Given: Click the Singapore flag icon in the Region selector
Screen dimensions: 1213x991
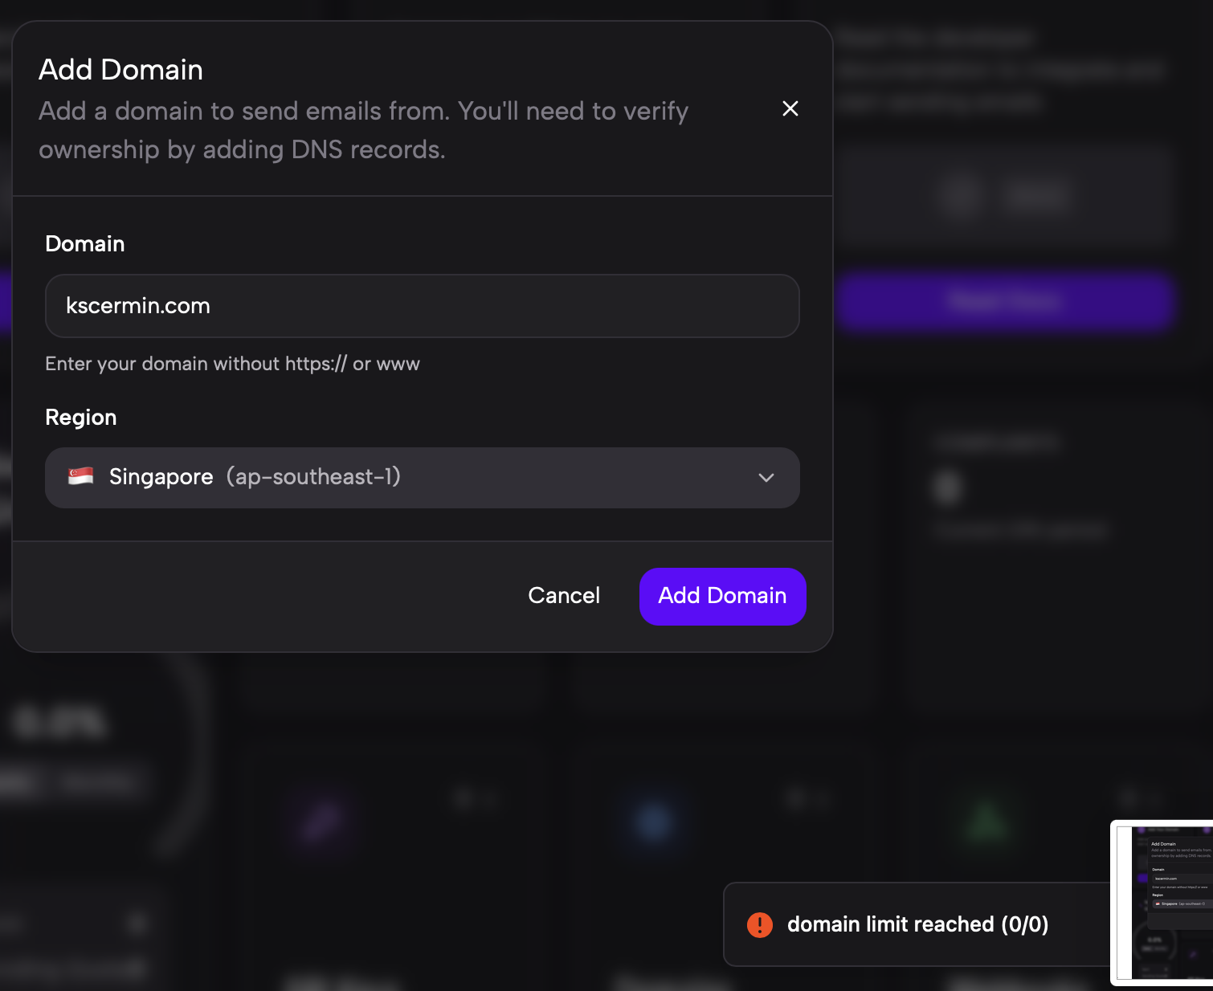Looking at the screenshot, I should pyautogui.click(x=80, y=476).
